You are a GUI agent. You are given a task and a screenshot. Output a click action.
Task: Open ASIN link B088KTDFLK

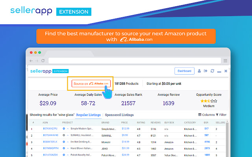(x=50, y=142)
